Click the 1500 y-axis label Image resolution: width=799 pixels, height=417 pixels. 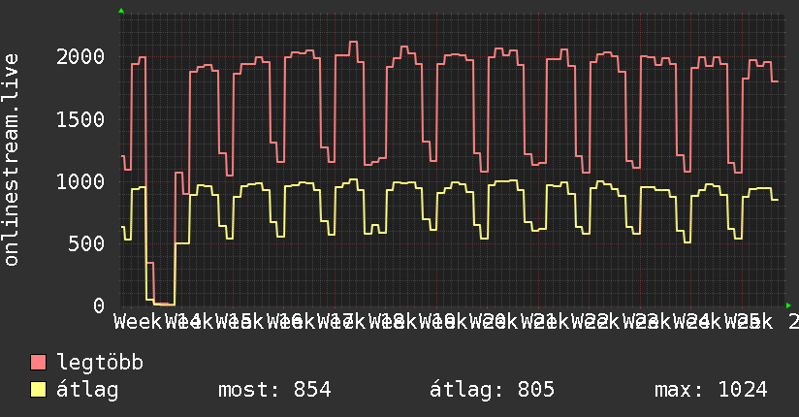pos(80,119)
